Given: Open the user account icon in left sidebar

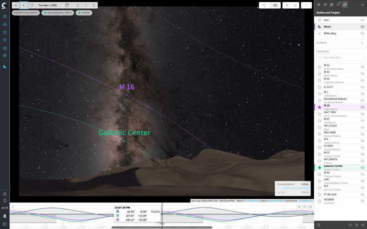Looking at the screenshot, I should (5, 216).
